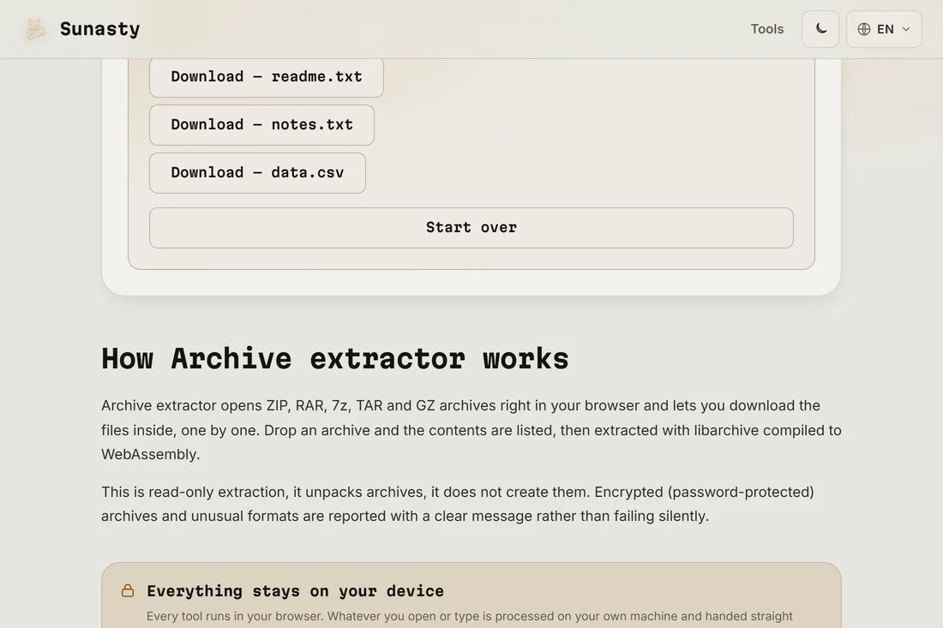Expand the EN language dropdown

click(x=884, y=29)
